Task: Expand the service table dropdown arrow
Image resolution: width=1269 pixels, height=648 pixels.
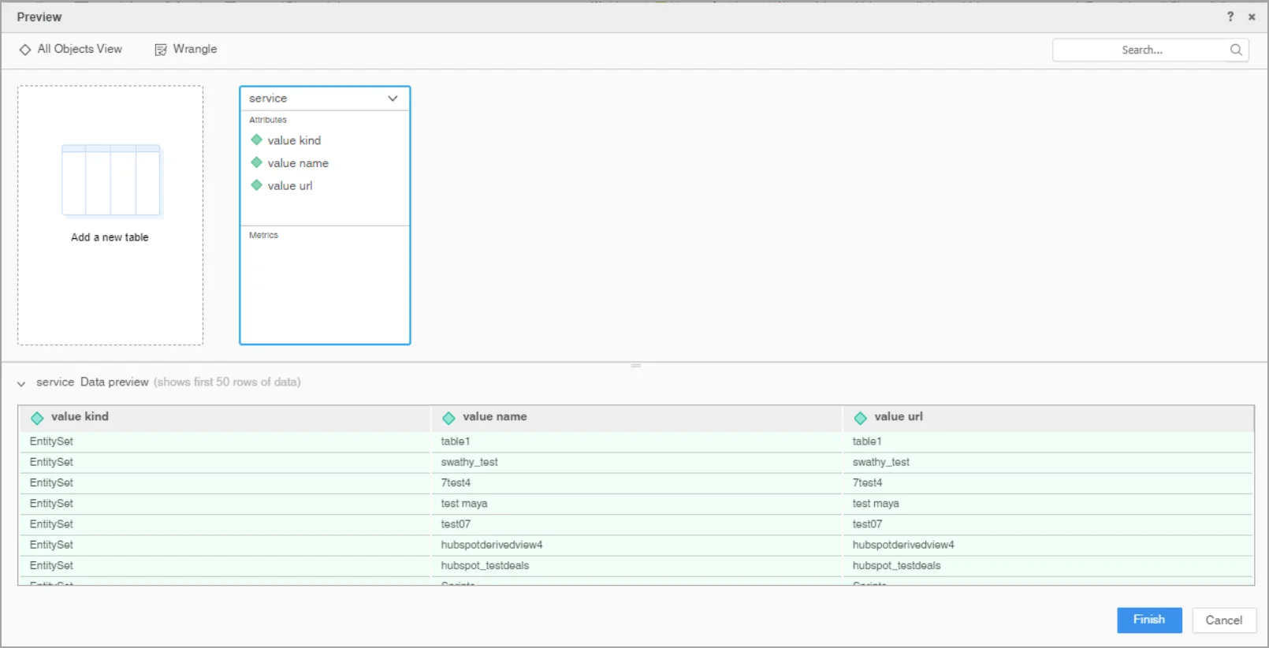Action: point(393,99)
